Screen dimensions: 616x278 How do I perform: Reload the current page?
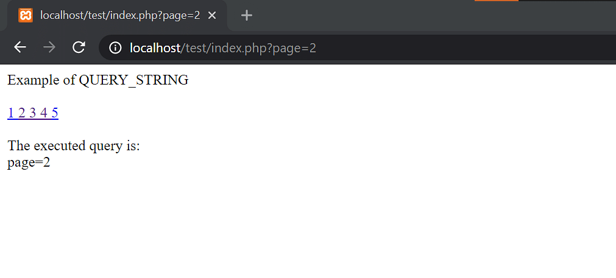(79, 47)
